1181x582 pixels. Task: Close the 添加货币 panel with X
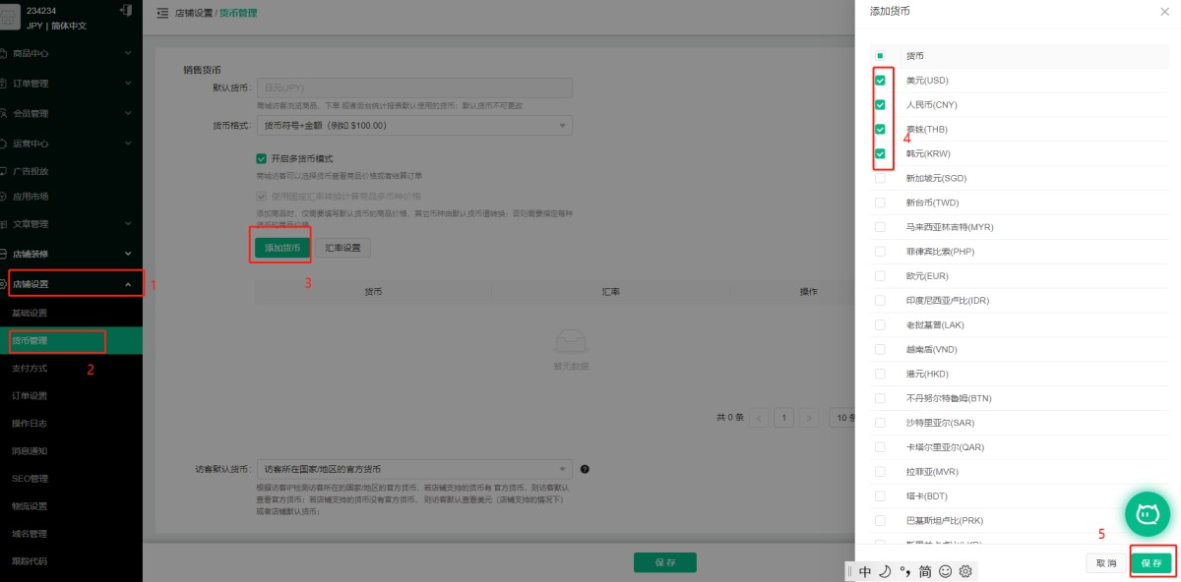(x=1165, y=10)
